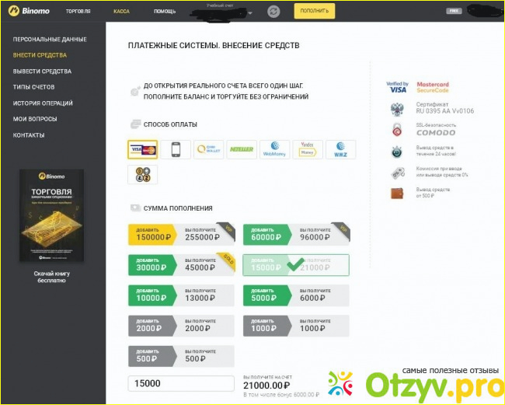Viewport: 505px width, 405px height.
Task: Click the deposit amount field showing 15000
Action: pyautogui.click(x=181, y=383)
